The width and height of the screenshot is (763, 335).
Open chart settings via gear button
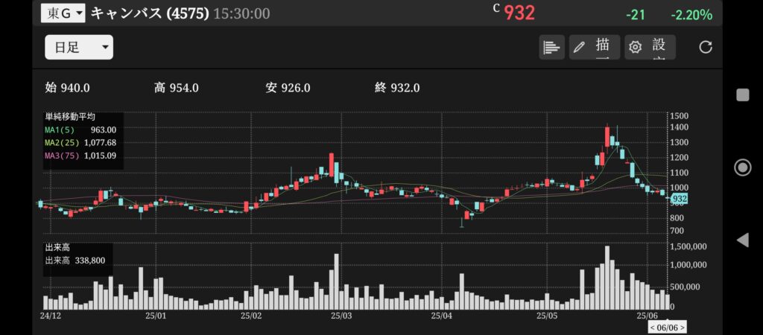[650, 47]
